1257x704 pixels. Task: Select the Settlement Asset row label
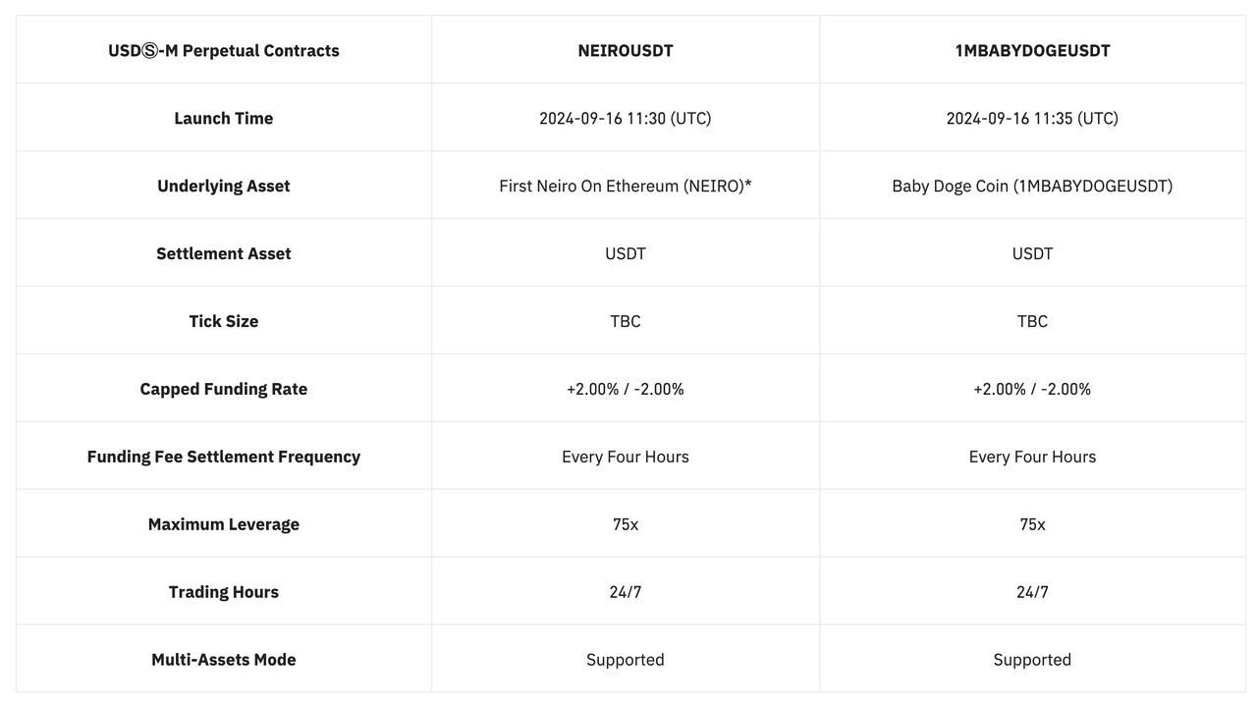click(x=224, y=253)
